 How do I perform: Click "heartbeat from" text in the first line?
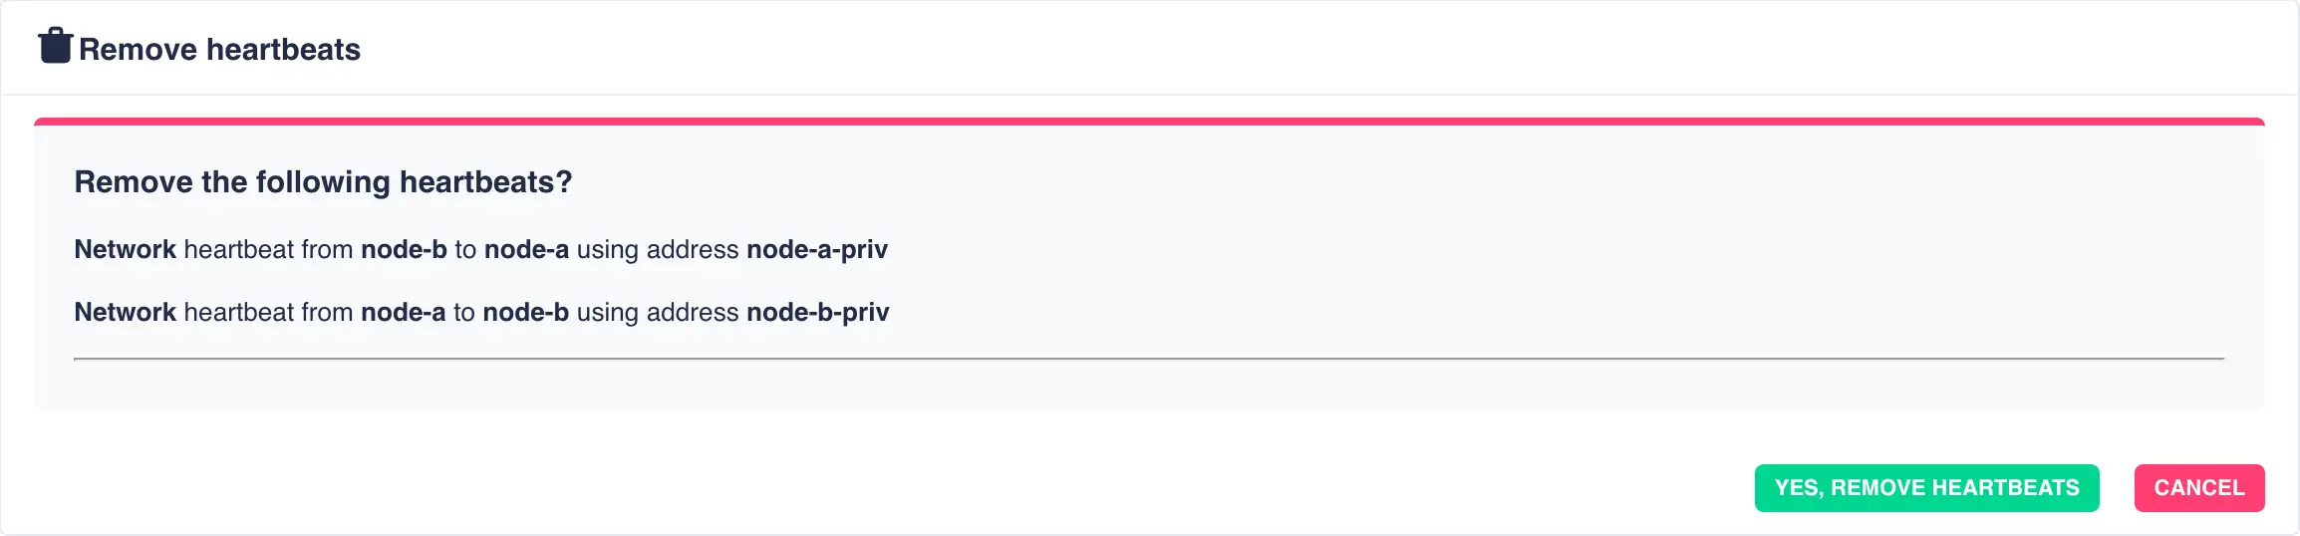pyautogui.click(x=268, y=249)
